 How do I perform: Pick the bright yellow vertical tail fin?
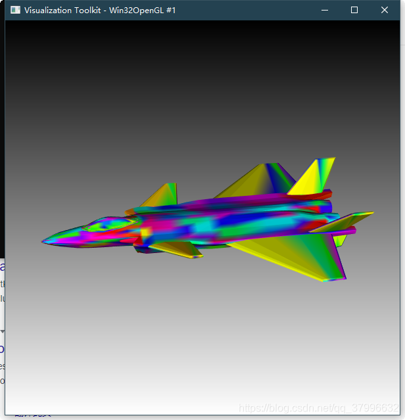[314, 178]
